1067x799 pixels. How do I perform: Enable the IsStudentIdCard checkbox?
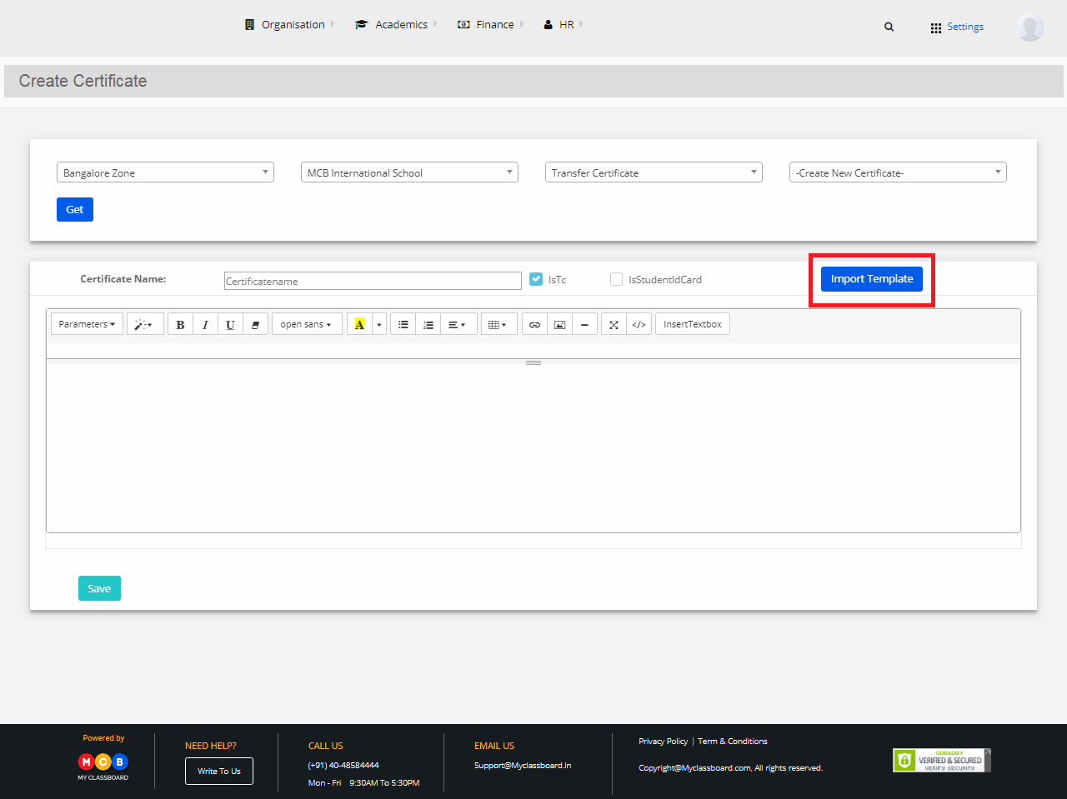(x=616, y=279)
